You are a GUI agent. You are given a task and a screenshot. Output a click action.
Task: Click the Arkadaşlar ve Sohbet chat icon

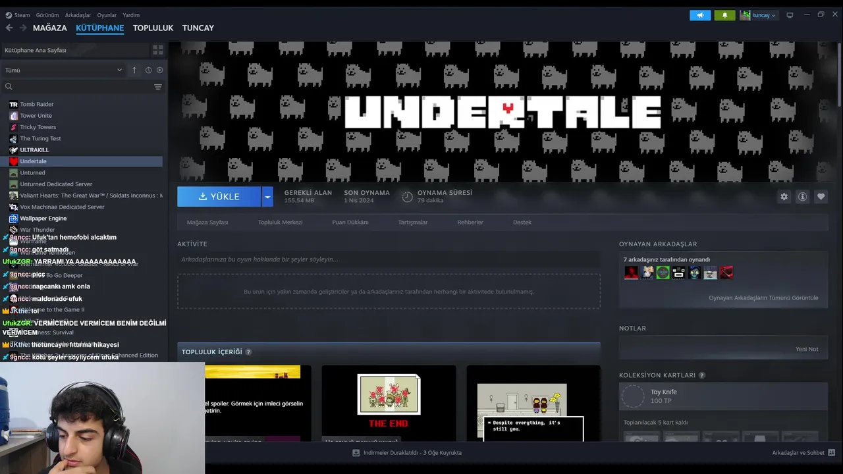[832, 453]
